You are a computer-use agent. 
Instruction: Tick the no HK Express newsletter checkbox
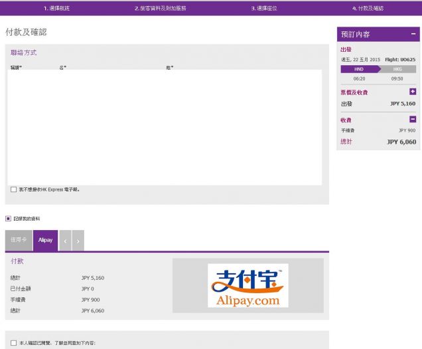click(13, 189)
